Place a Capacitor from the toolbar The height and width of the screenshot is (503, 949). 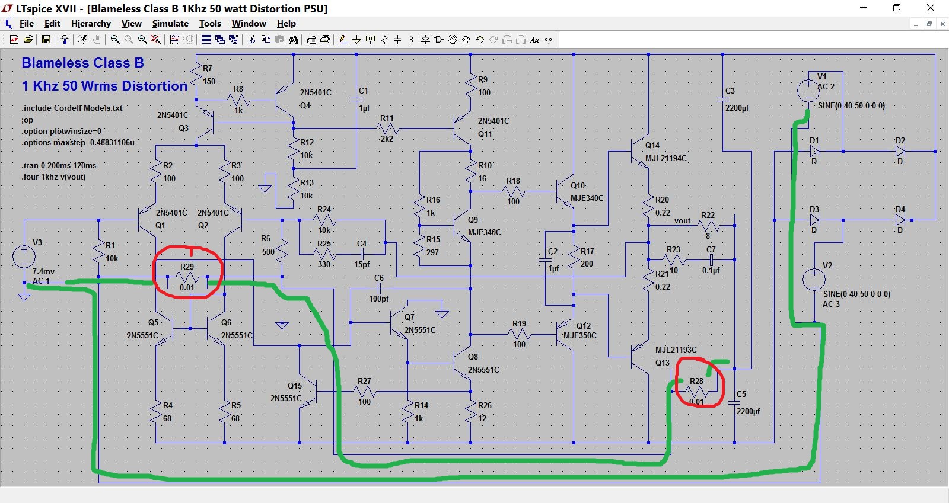tap(397, 40)
